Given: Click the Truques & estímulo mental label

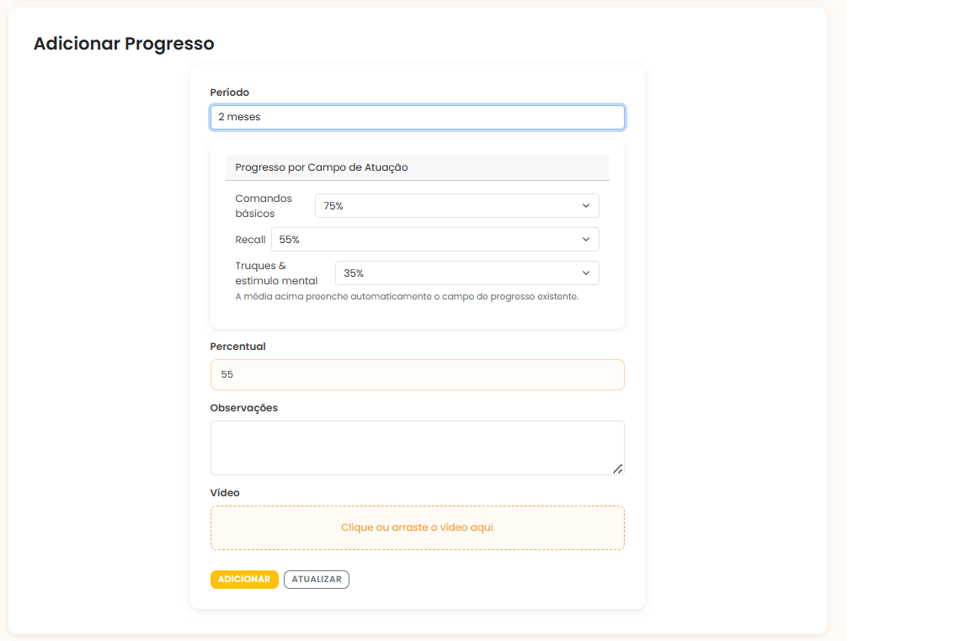Looking at the screenshot, I should pos(276,273).
